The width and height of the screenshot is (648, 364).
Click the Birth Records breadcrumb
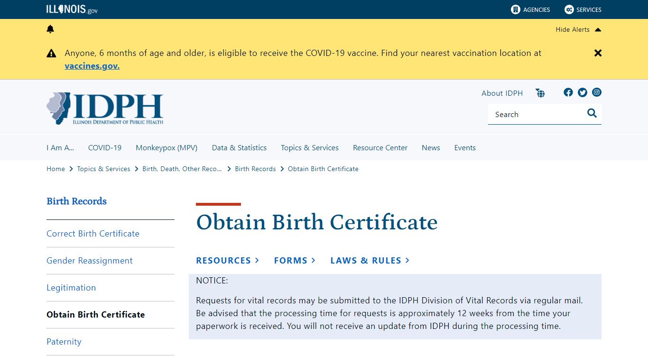(255, 169)
